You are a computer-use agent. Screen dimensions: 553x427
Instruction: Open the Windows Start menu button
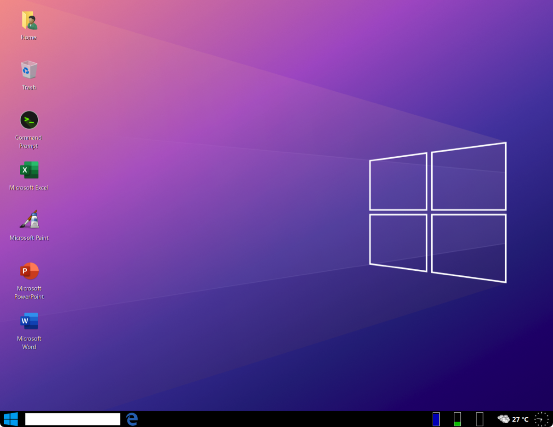[x=11, y=419]
